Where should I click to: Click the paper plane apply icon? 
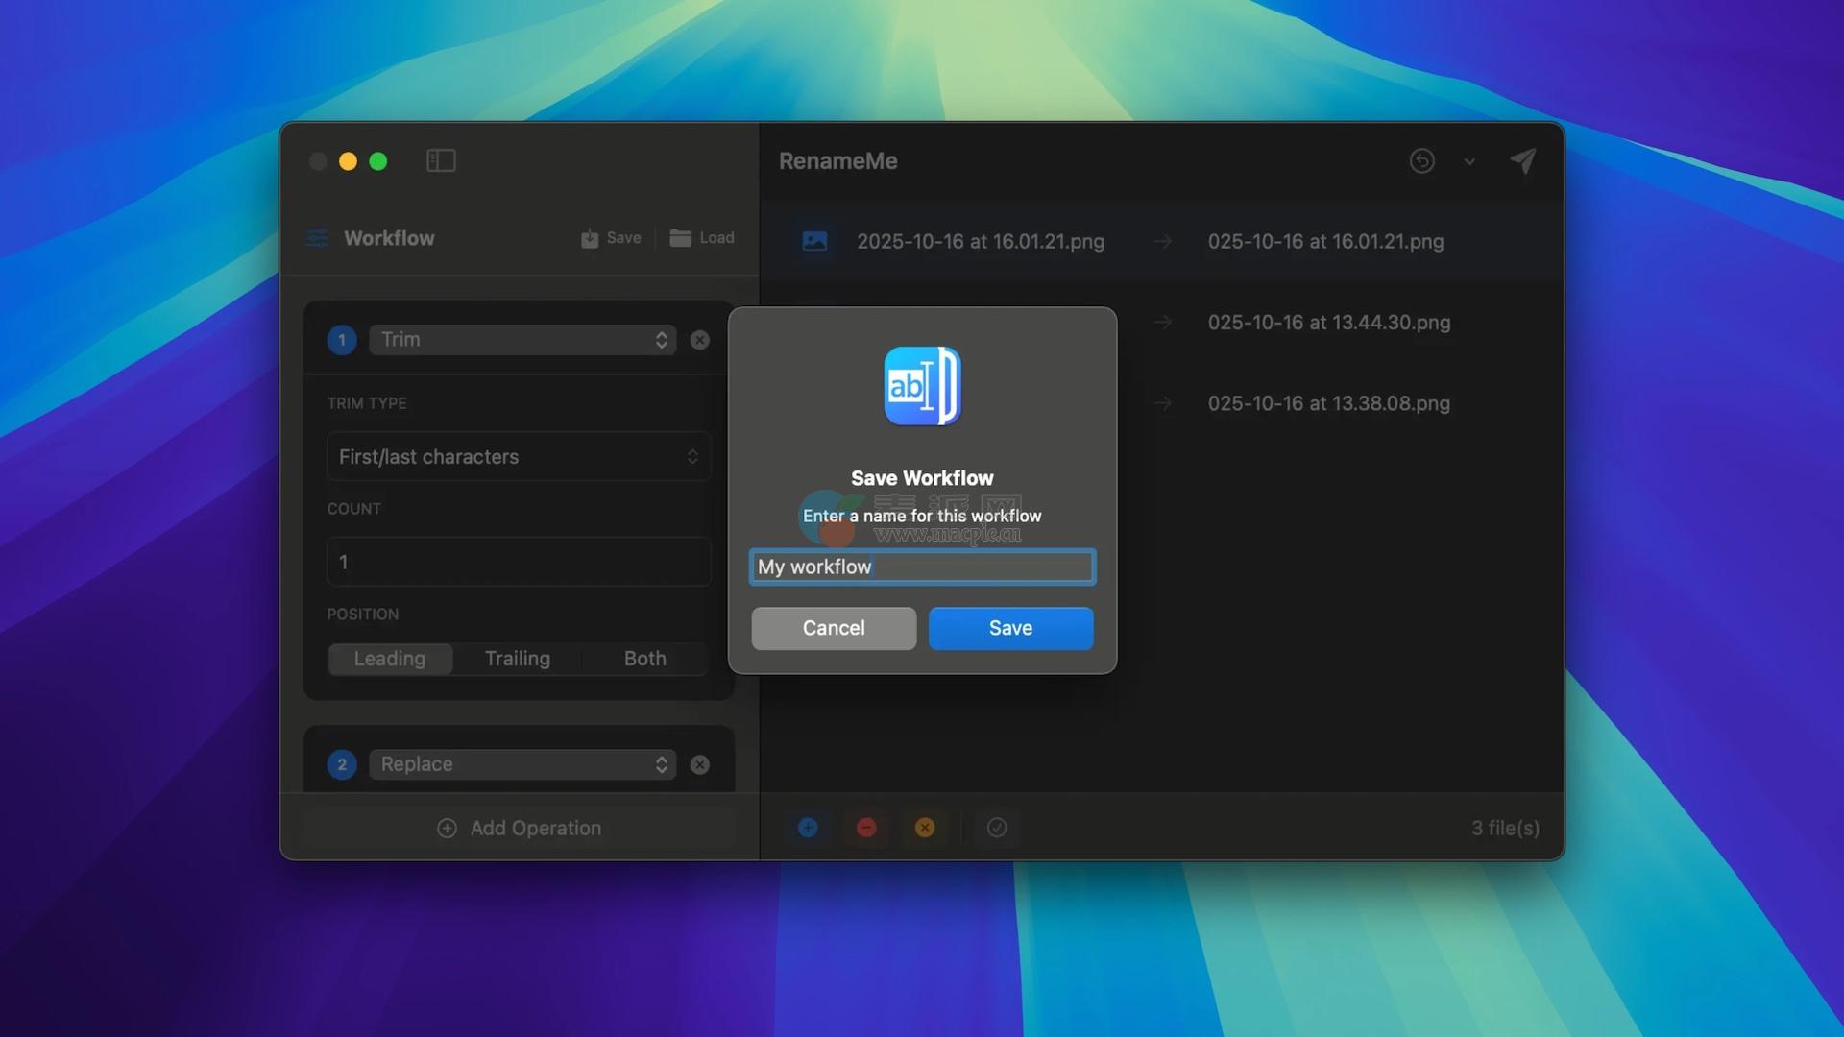[1523, 160]
